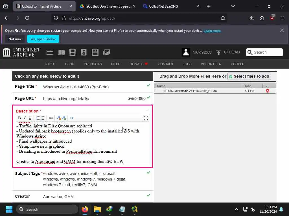
Task: Open the ABOUT menu item
Action: tap(50, 64)
